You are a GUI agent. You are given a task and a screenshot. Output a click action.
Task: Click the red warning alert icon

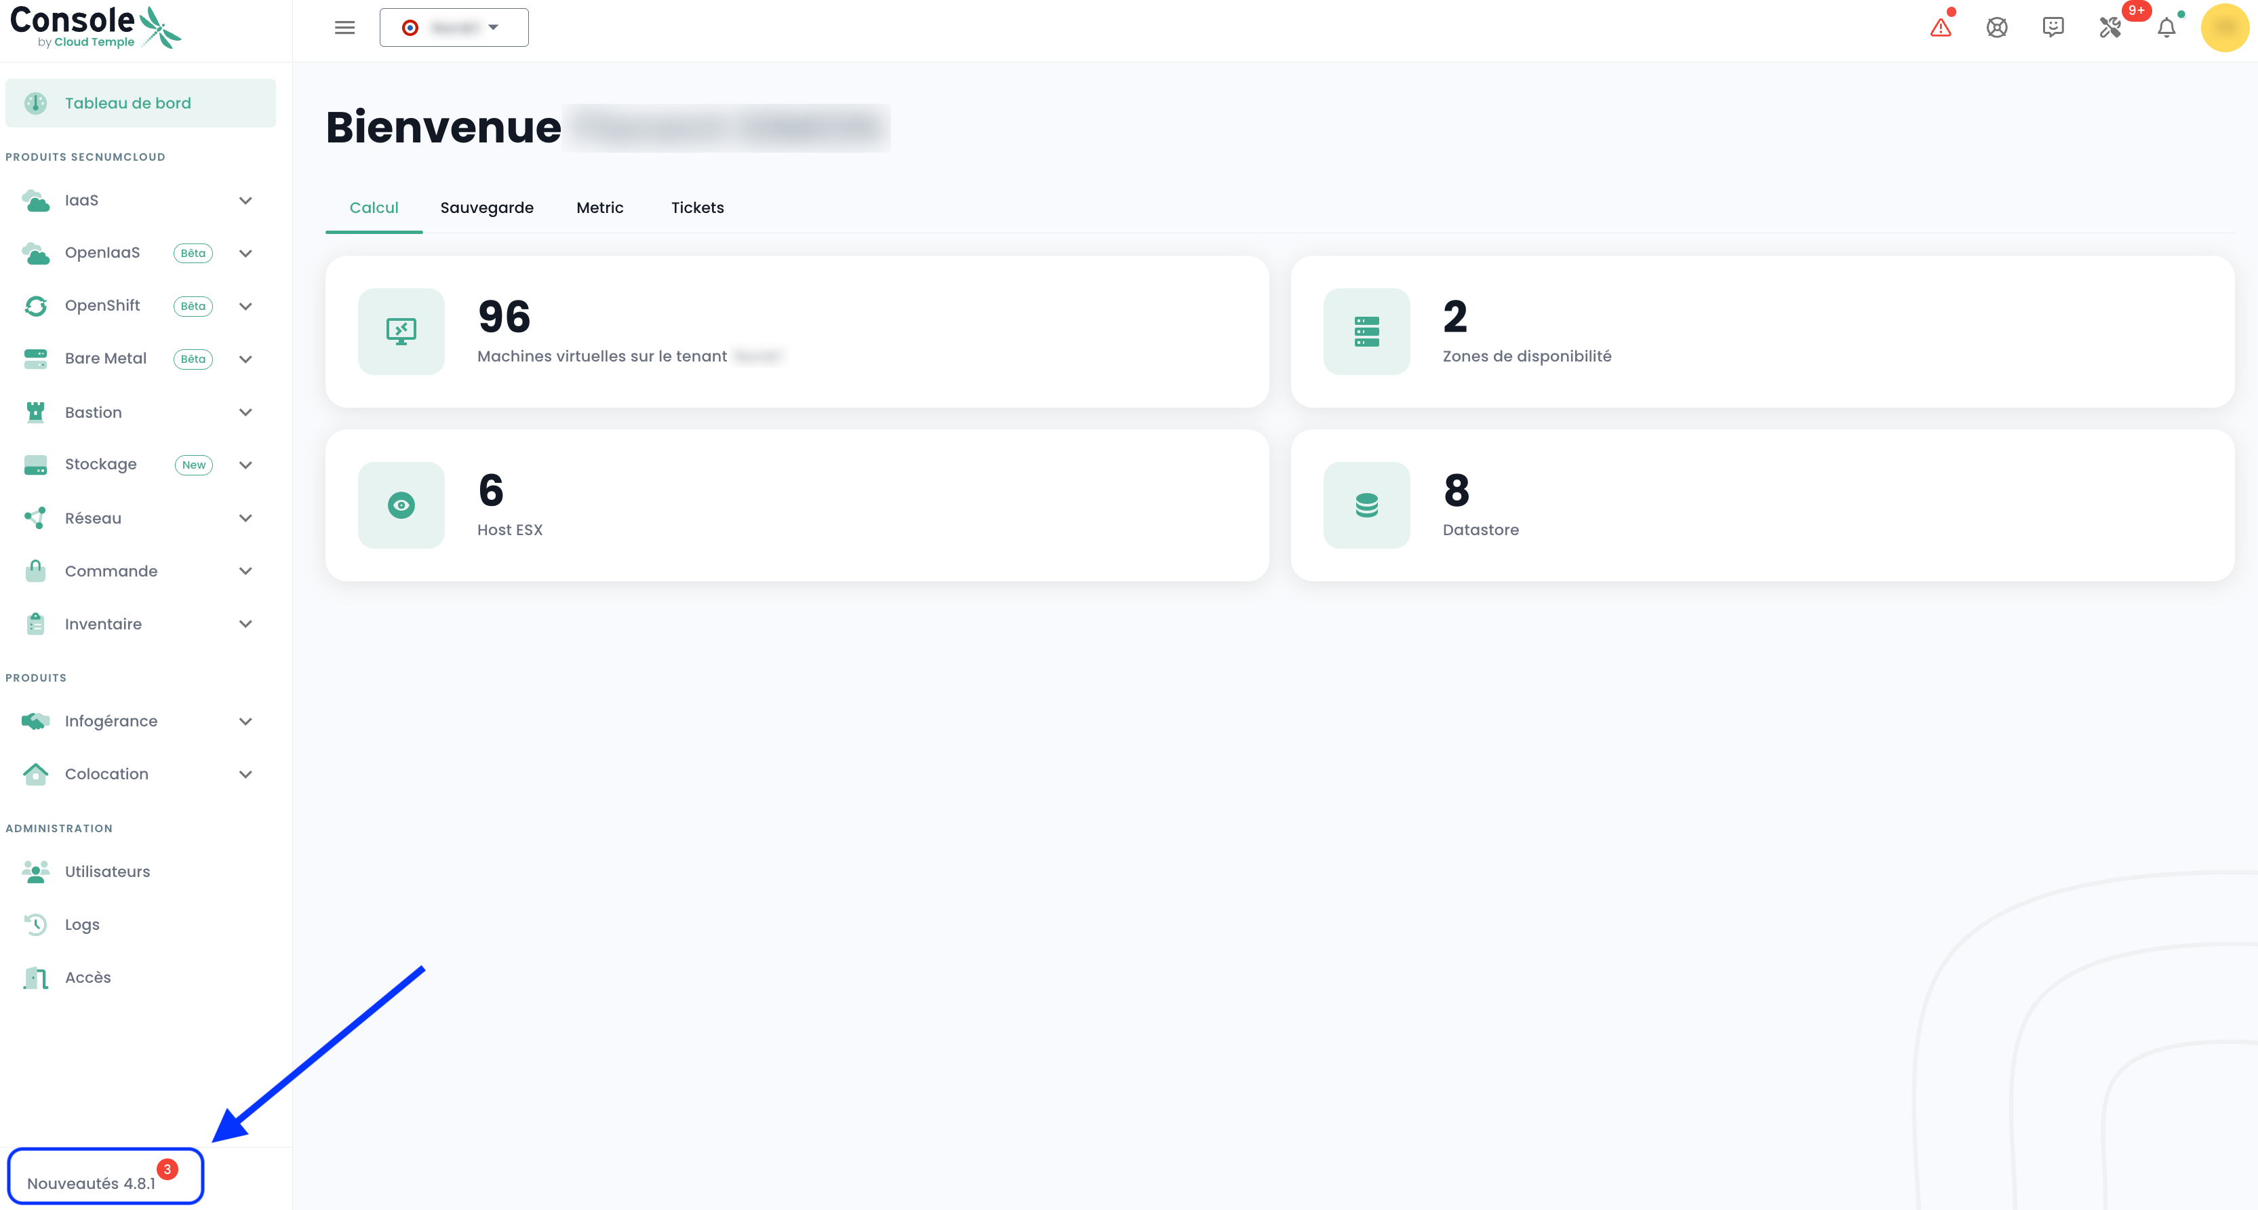coord(1941,28)
